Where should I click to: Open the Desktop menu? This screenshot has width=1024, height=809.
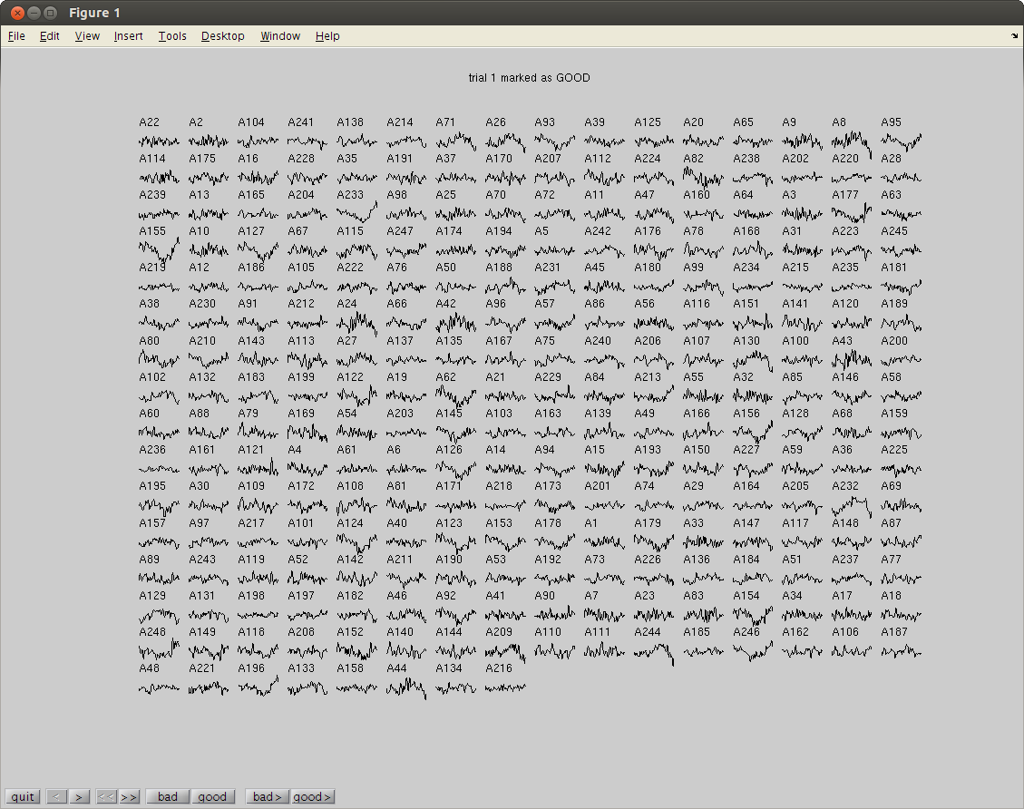click(222, 36)
